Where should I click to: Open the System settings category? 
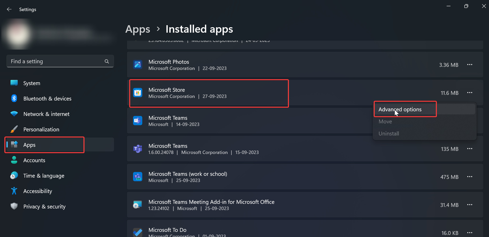point(60,83)
